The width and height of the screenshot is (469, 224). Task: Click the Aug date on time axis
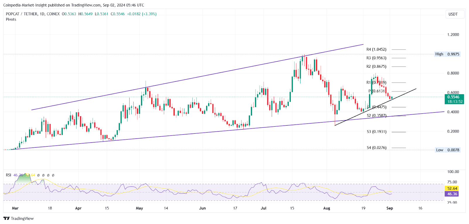click(327, 208)
